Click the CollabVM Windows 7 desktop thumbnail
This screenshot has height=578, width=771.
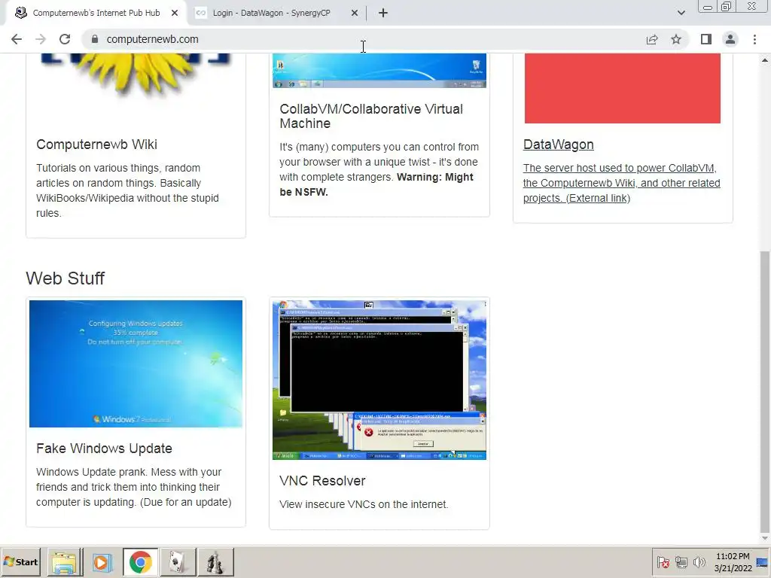click(x=379, y=71)
